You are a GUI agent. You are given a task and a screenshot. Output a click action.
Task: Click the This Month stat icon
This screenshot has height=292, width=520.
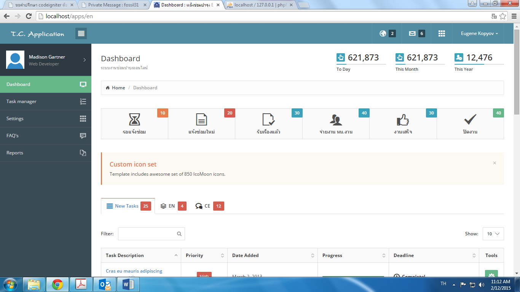click(400, 57)
